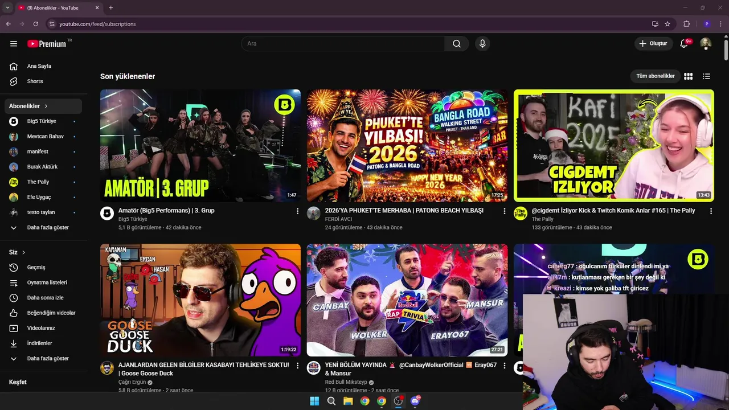Play the Phuket'te Yılbaşı 2026 thumbnail
This screenshot has width=729, height=410.
[407, 145]
